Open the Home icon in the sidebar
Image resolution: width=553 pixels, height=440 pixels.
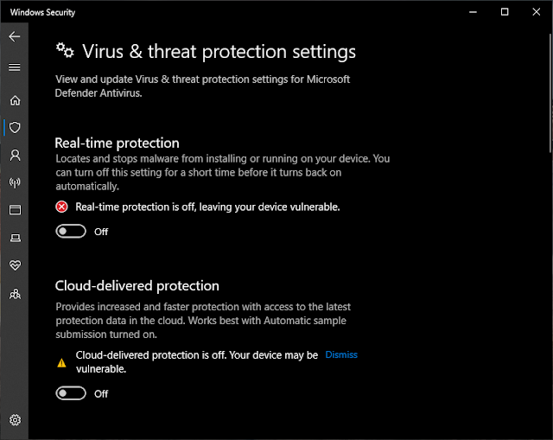15,100
